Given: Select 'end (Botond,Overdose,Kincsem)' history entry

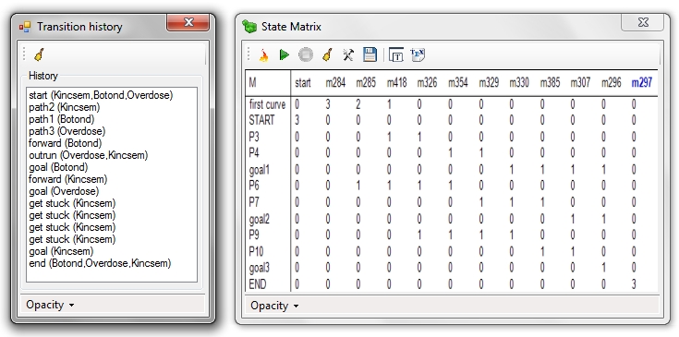Looking at the screenshot, I should point(100,263).
